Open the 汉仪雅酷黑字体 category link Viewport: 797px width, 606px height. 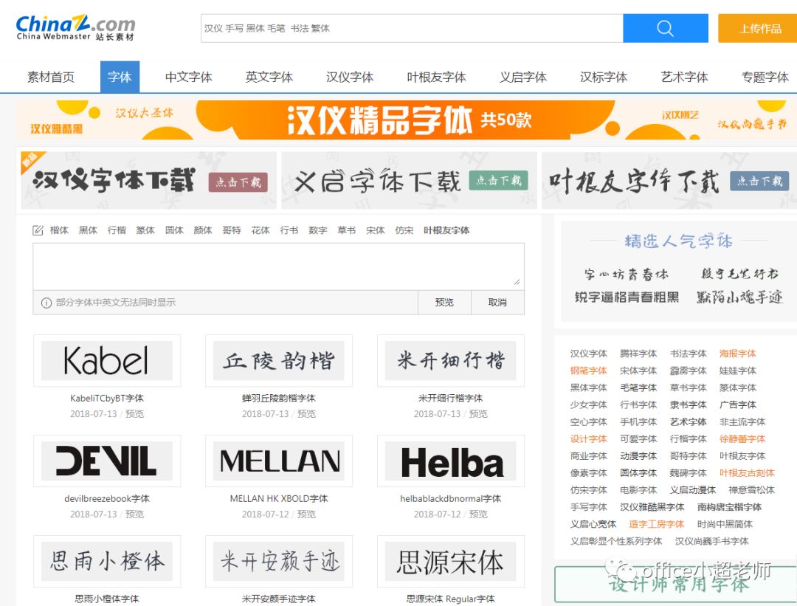[x=652, y=507]
